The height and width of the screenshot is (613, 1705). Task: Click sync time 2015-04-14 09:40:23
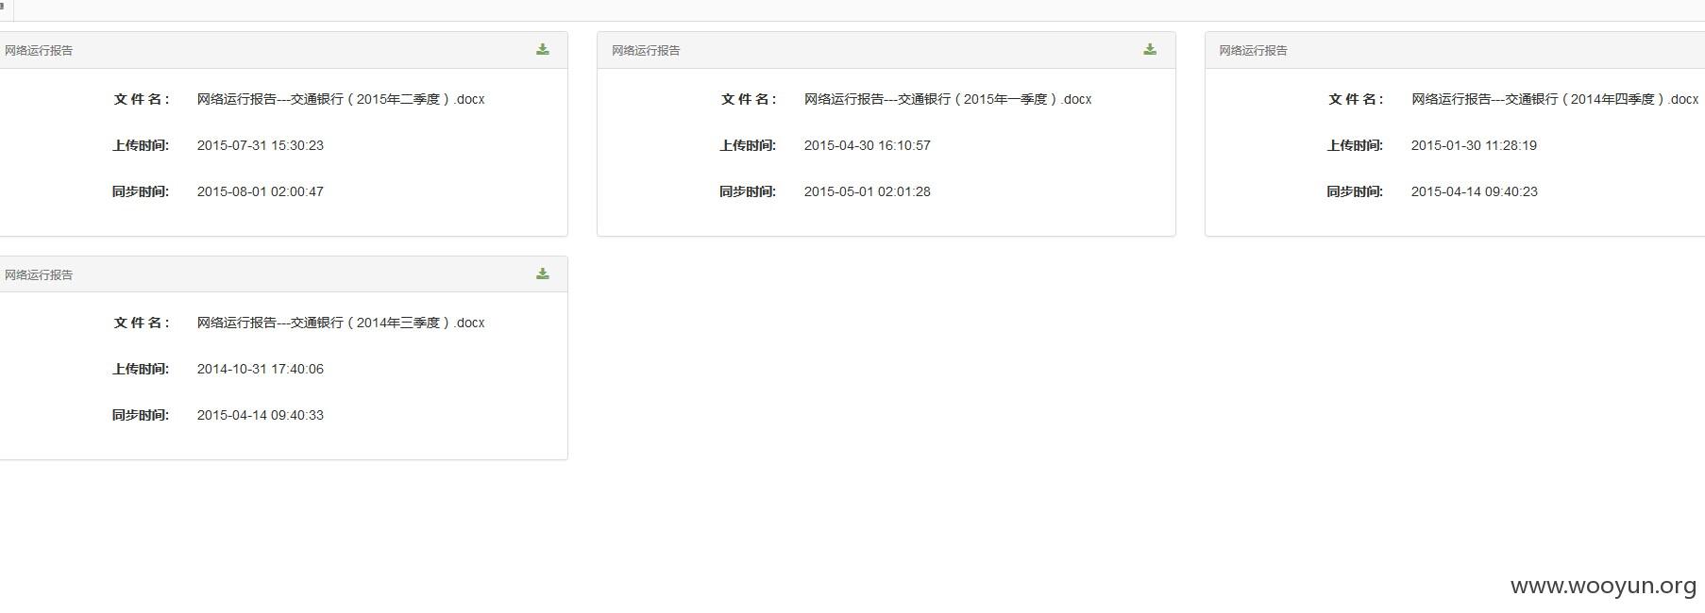[1475, 191]
